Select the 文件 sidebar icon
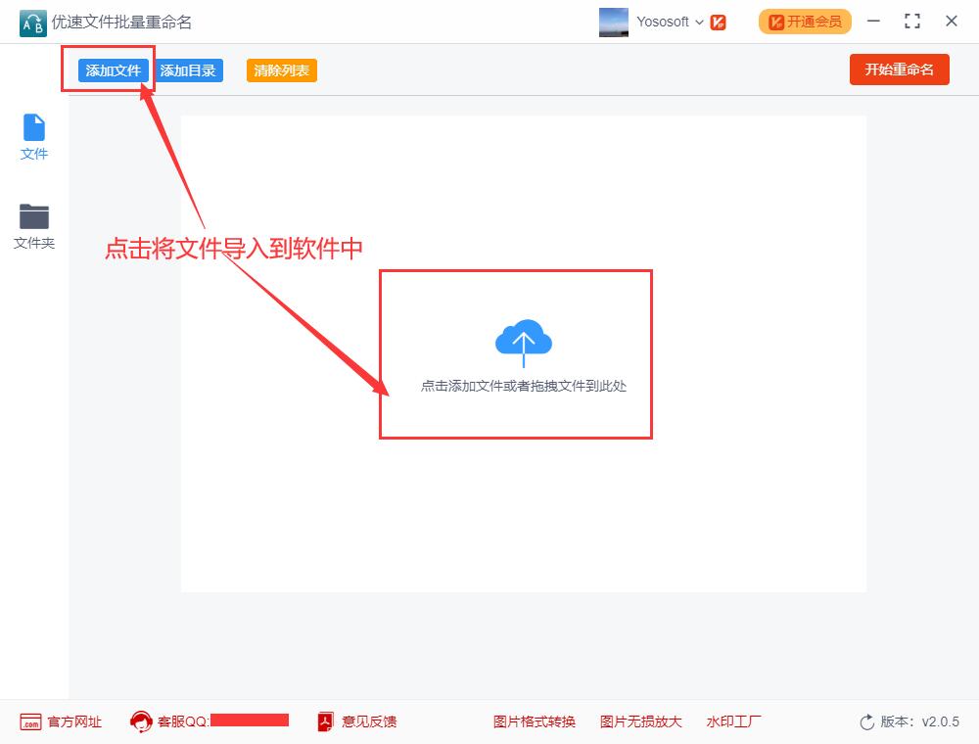979x744 pixels. [33, 127]
